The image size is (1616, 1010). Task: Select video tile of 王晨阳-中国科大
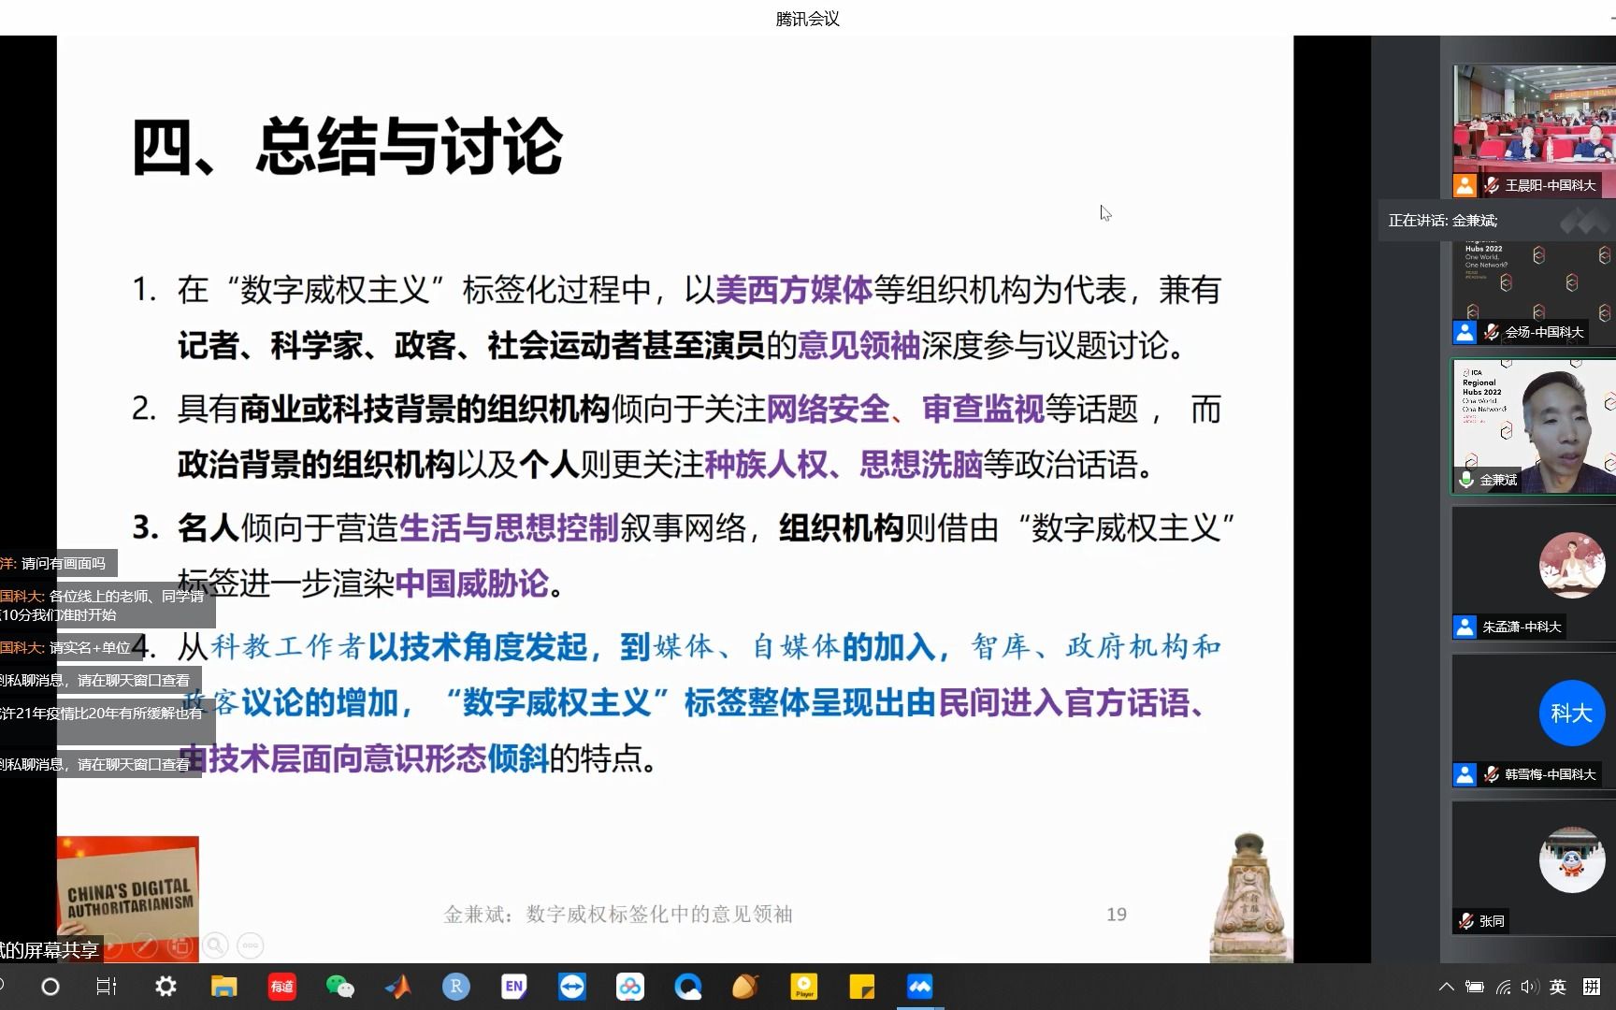click(x=1535, y=130)
